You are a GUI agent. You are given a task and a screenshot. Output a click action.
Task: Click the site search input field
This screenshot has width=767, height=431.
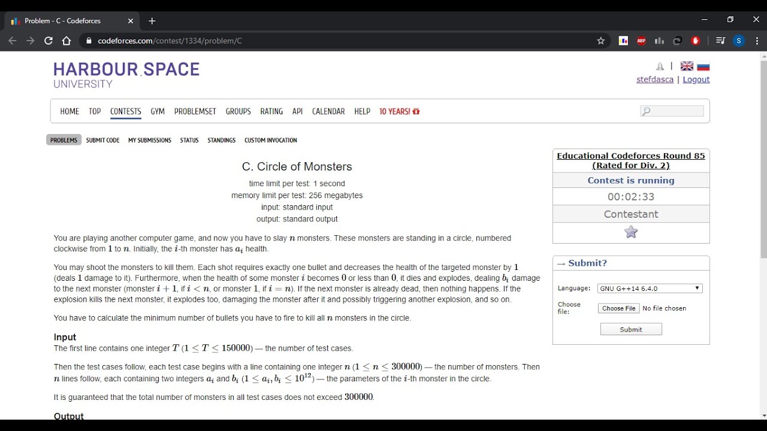pyautogui.click(x=672, y=111)
